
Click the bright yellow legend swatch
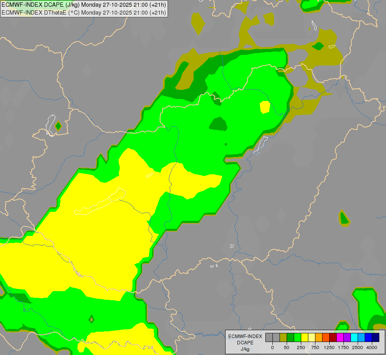click(x=304, y=337)
